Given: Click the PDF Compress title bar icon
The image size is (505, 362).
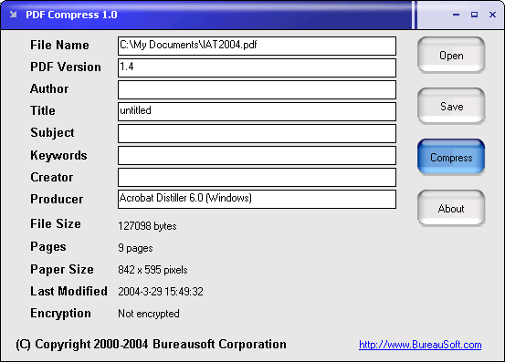Looking at the screenshot, I should pyautogui.click(x=13, y=15).
